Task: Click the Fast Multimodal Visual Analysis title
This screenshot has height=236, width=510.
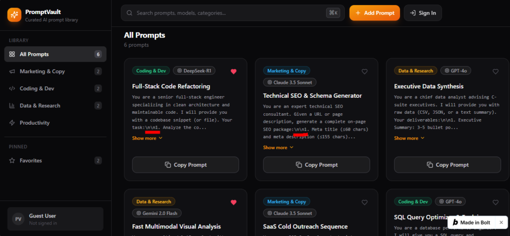Action: pos(176,226)
